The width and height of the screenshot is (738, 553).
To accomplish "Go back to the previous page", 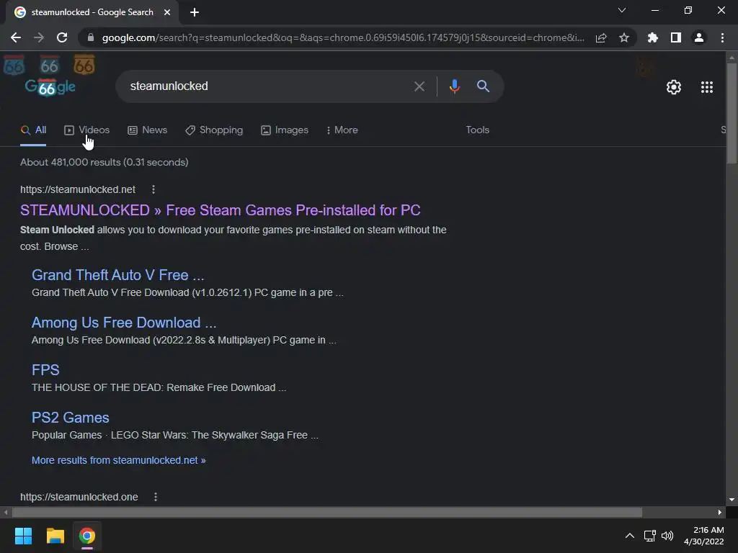I will 16,37.
